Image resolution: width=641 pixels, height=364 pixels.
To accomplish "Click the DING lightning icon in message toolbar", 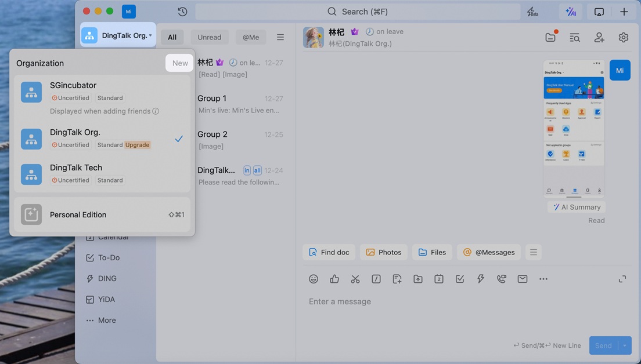I will (x=481, y=279).
